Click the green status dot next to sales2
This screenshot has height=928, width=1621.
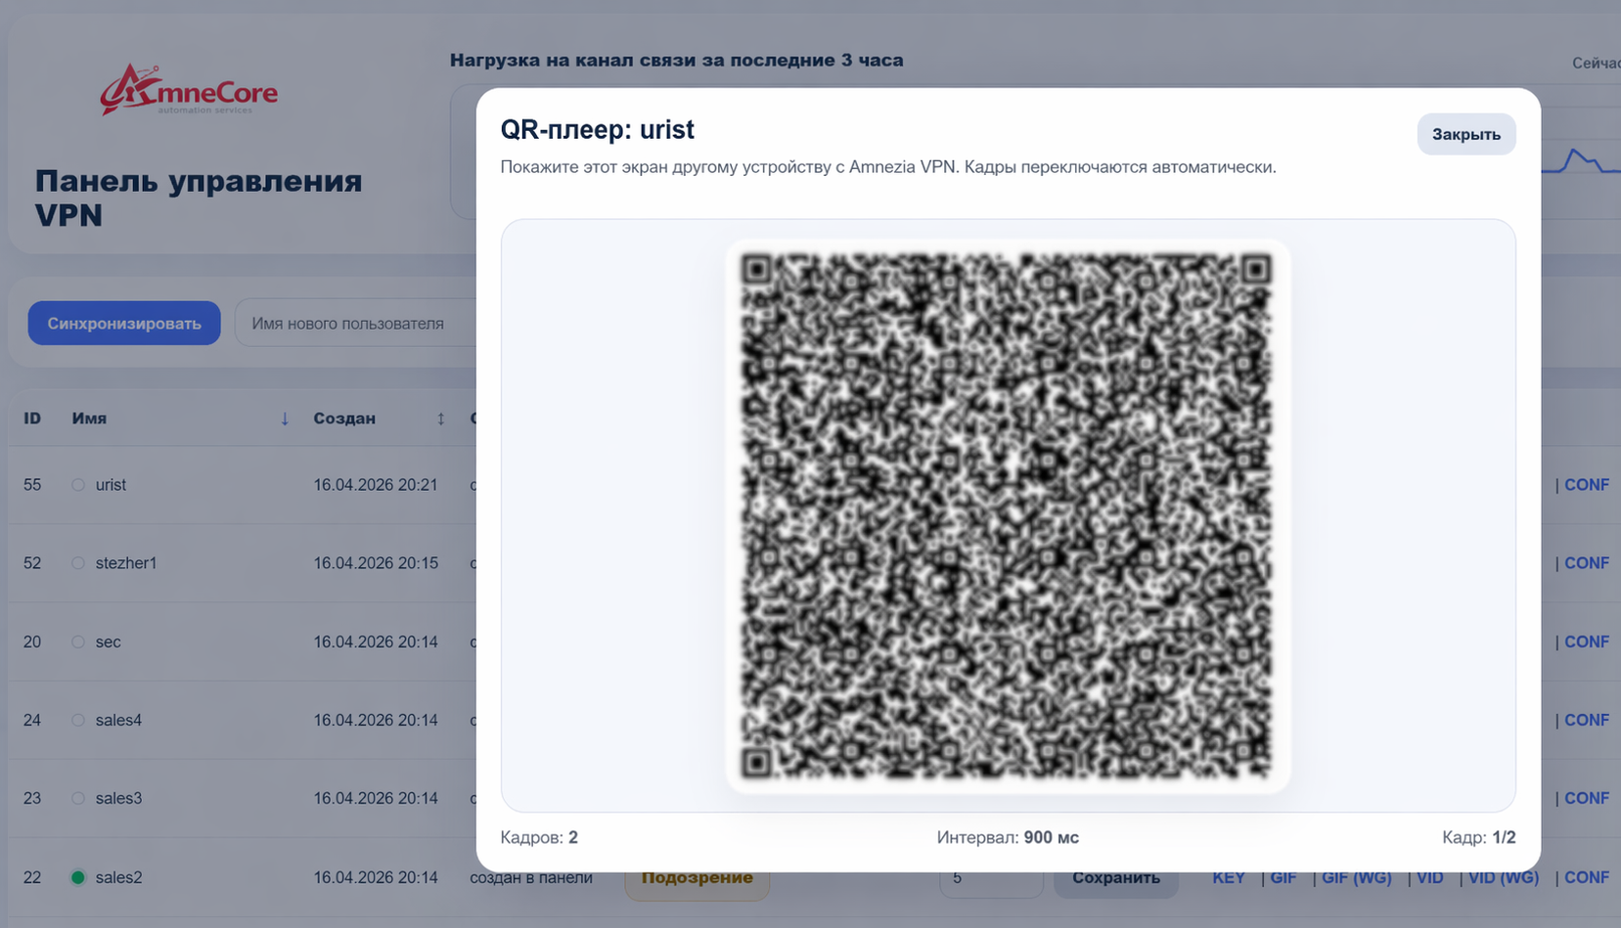[x=78, y=877]
